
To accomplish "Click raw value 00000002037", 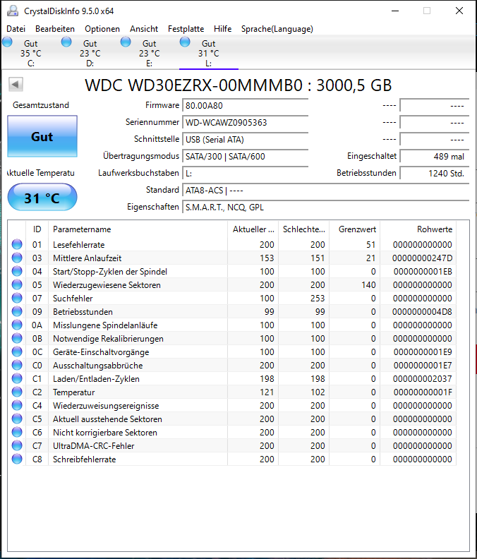I will pyautogui.click(x=422, y=378).
